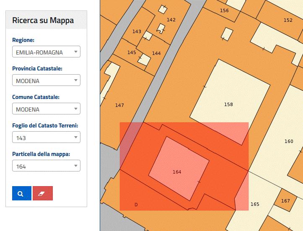Click parcel label 165 on the map
303x231 pixels.
[x=255, y=204]
